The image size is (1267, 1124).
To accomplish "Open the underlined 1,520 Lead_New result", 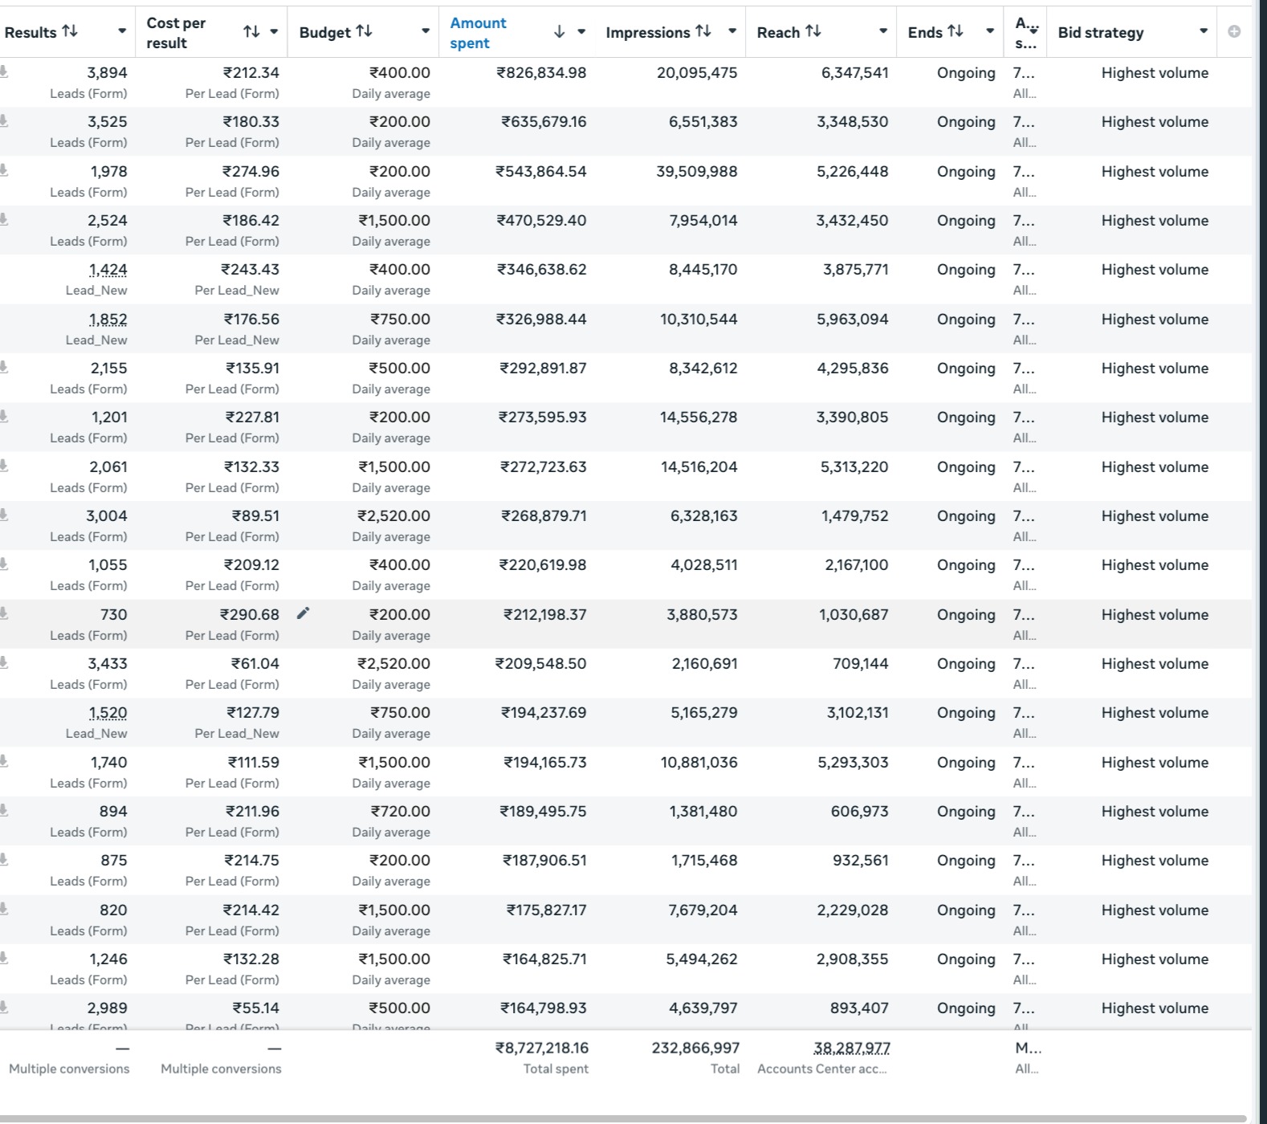I will coord(108,713).
